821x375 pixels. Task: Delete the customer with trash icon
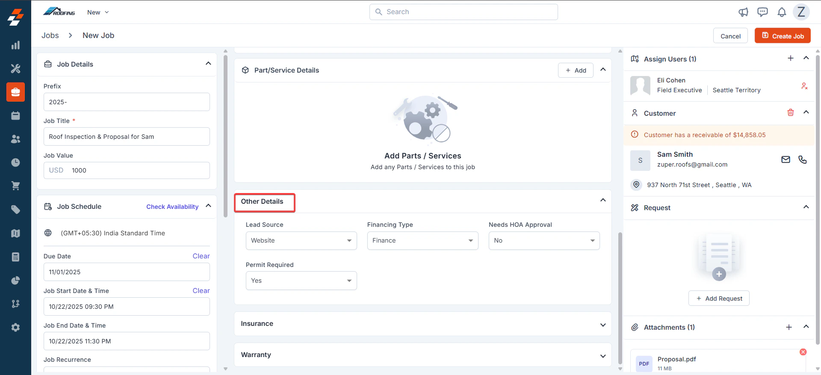pos(791,112)
